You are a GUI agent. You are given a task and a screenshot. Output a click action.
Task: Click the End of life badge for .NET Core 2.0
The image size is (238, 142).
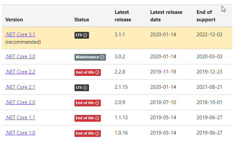(88, 103)
